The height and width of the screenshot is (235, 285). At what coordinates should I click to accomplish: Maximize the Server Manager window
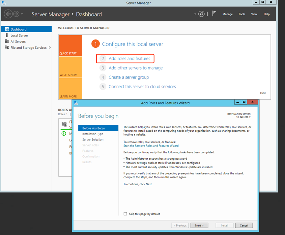(x=263, y=2)
